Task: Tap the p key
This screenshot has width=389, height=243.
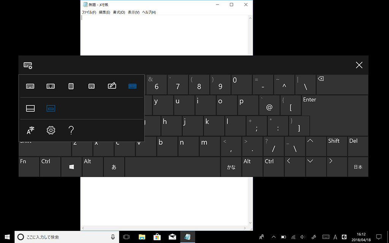Action: pos(248,105)
